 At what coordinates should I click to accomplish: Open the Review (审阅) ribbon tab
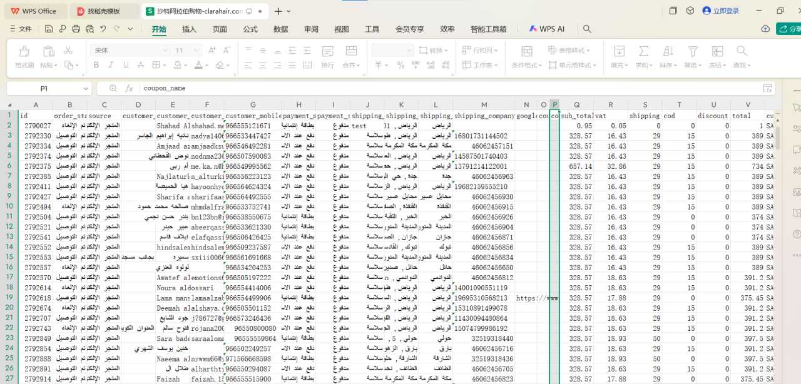click(312, 29)
